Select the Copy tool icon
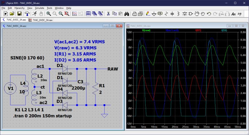249x135 pixels. 114,14
